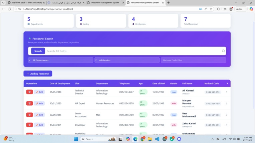The image size is (255, 143).
Task: Switch to the Persian-titled browser tab
Action: (67, 3)
